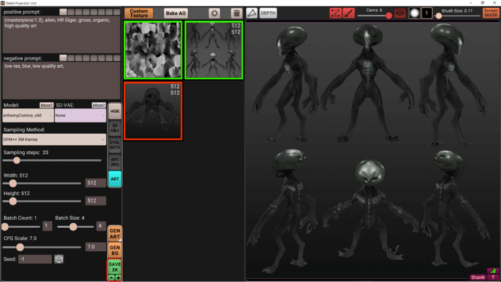The height and width of the screenshot is (282, 501).
Task: Toggle the Screen MASK button
Action: click(x=491, y=13)
